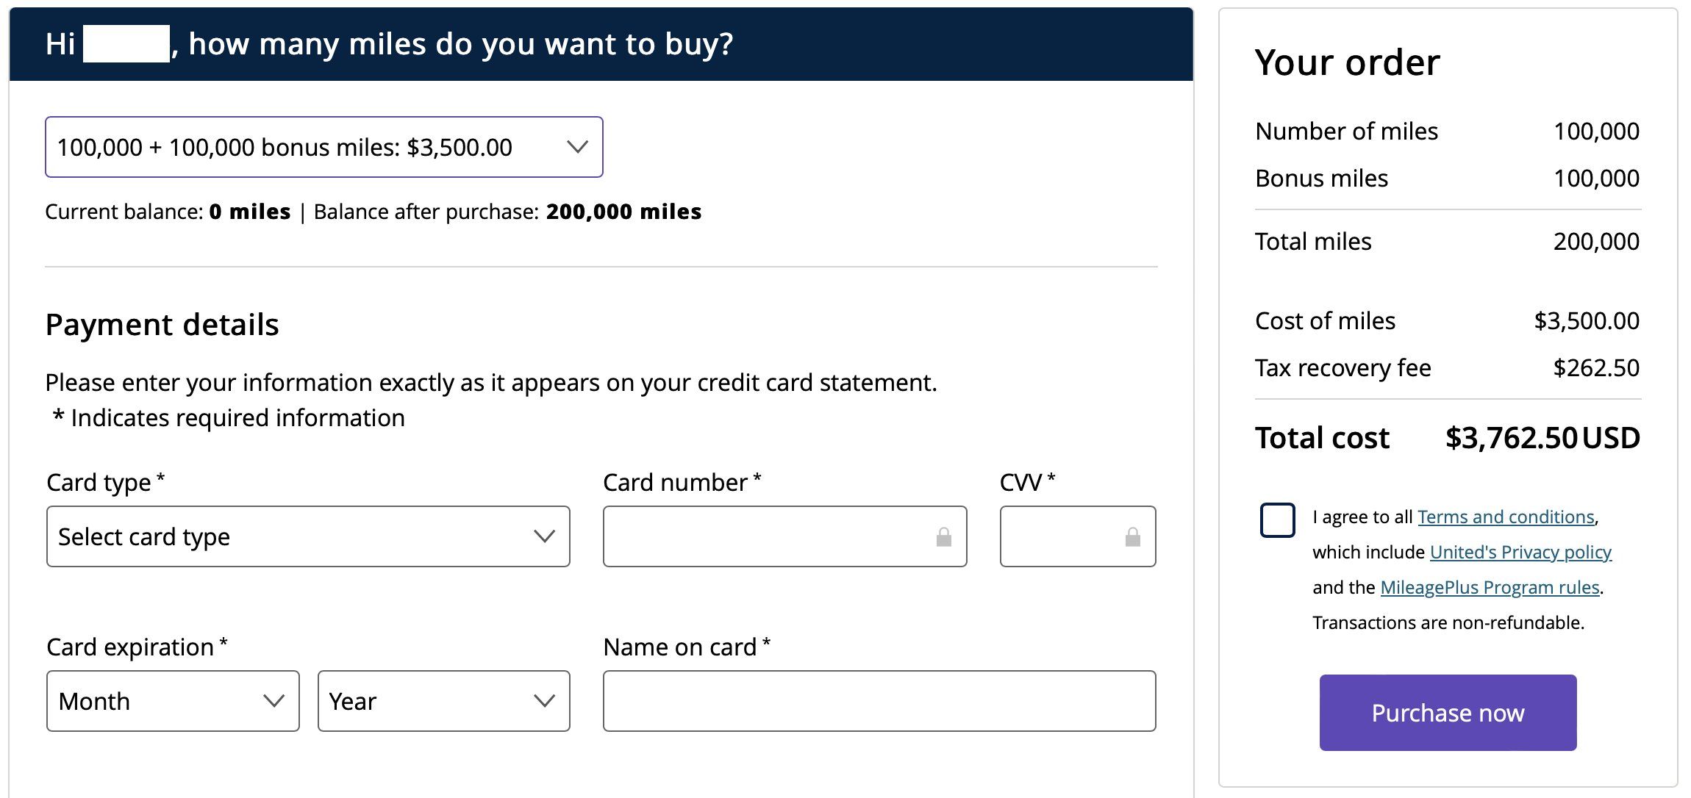Click the chevron arrow of Select card type

tap(544, 536)
